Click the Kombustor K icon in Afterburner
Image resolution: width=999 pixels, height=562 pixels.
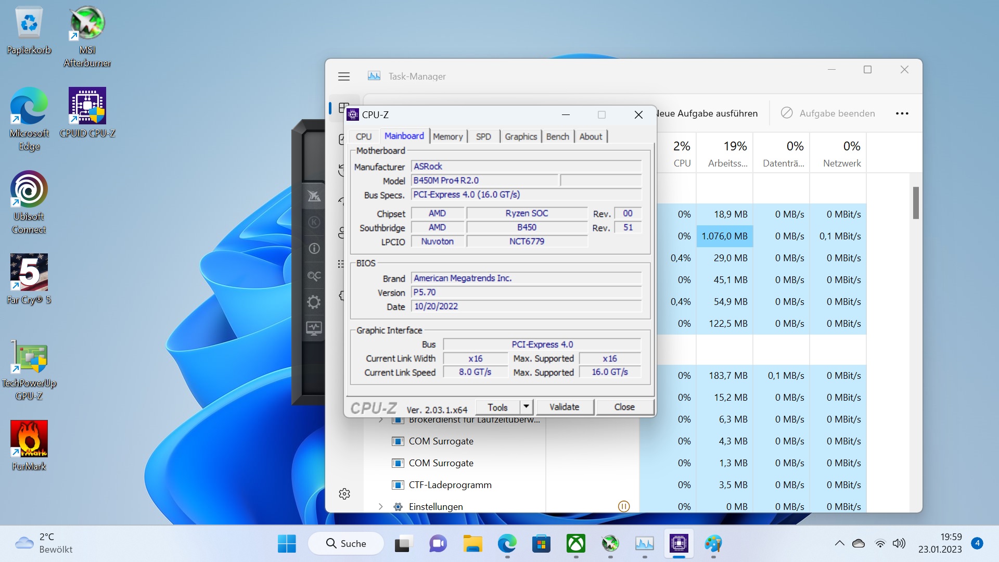pyautogui.click(x=314, y=223)
